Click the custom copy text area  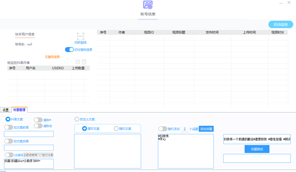[x=108, y=151]
